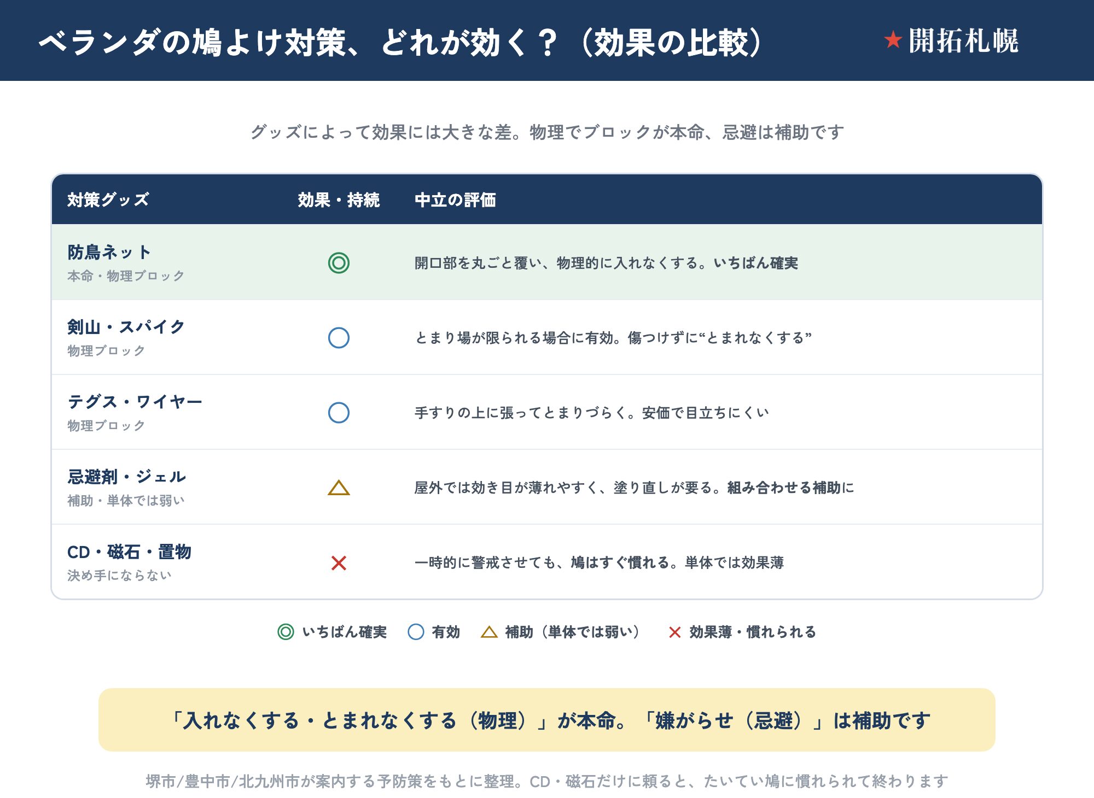Click the 開拓札幌 brand name
Screen dimensions: 1094x798
click(x=963, y=40)
